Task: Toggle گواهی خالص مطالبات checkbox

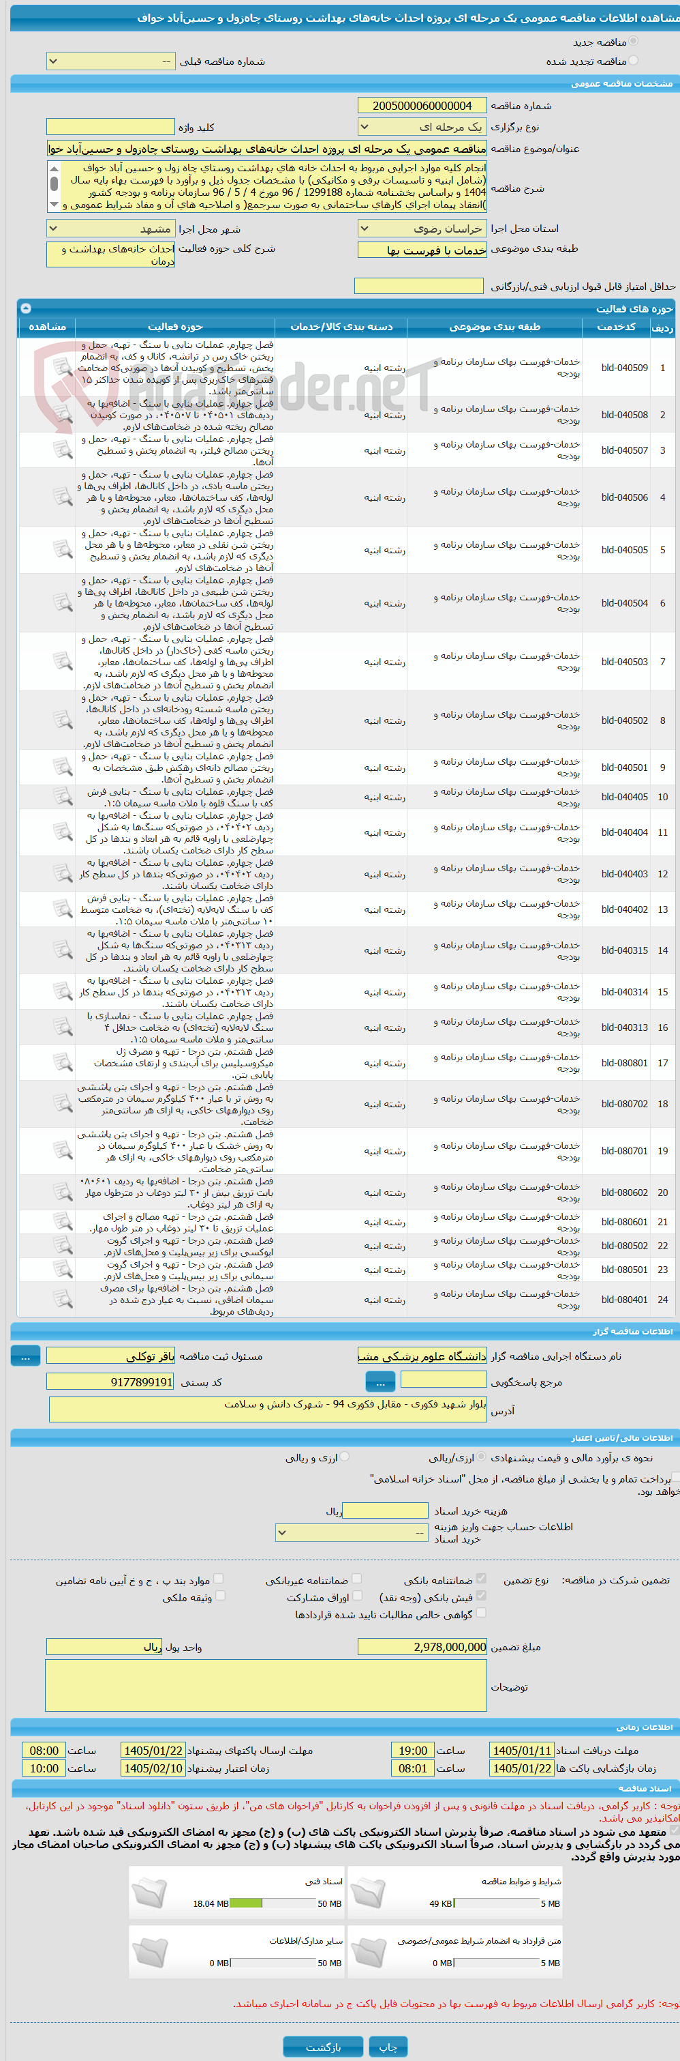Action: pos(481,1613)
